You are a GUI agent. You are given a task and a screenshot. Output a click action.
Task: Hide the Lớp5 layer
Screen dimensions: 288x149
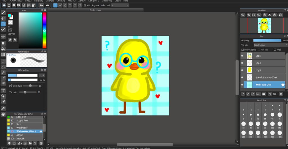pos(242,56)
